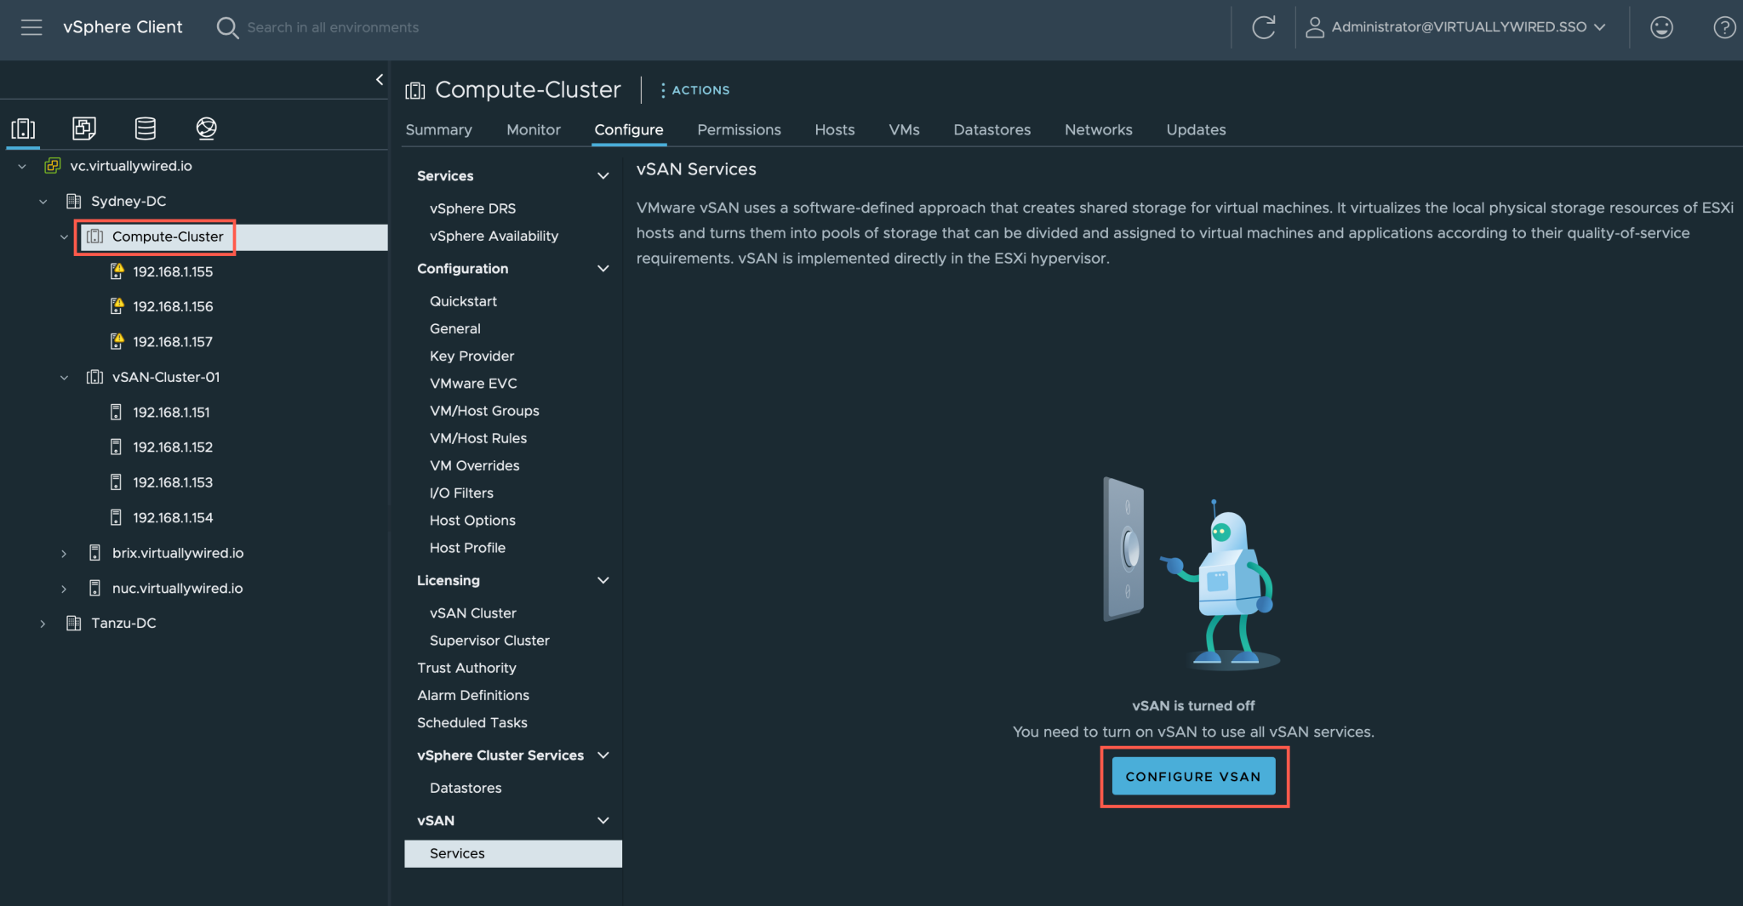This screenshot has width=1743, height=906.
Task: Click the user account avatar icon
Action: pos(1315,27)
